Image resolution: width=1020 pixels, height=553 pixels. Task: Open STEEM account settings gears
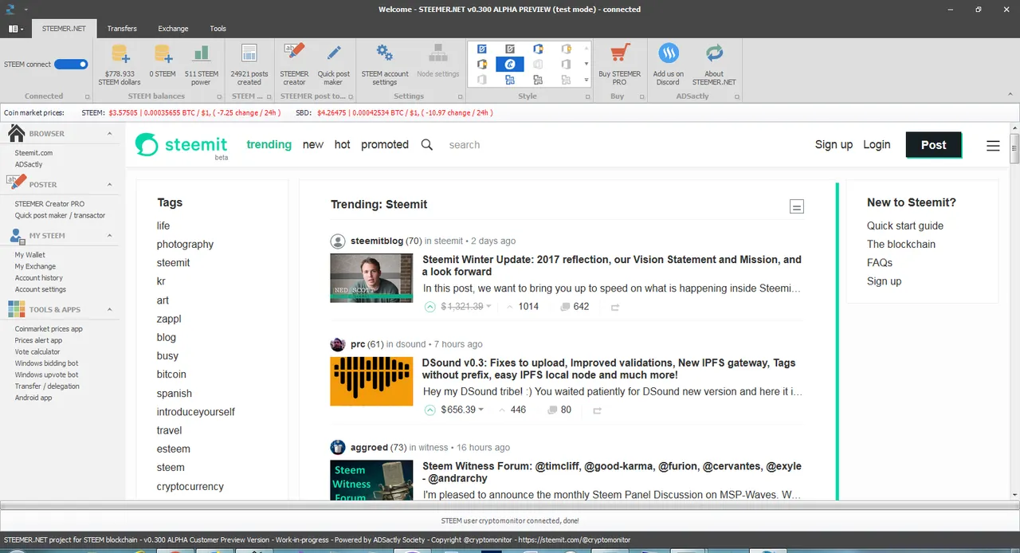384,53
